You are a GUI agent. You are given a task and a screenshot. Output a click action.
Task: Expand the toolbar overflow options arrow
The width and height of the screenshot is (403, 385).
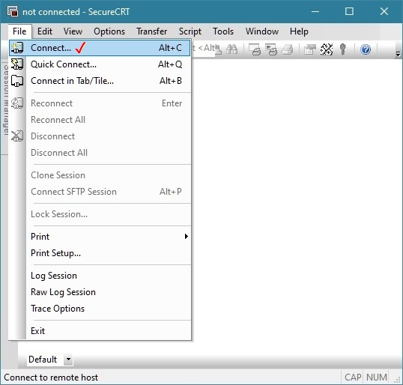tap(398, 54)
